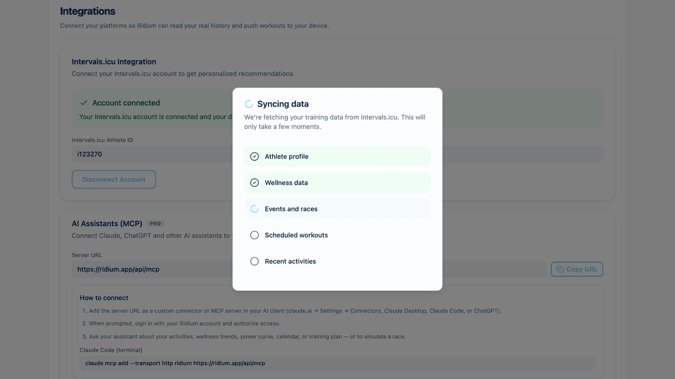
Task: Click the checkmark icon for Athlete profile
Action: 254,157
